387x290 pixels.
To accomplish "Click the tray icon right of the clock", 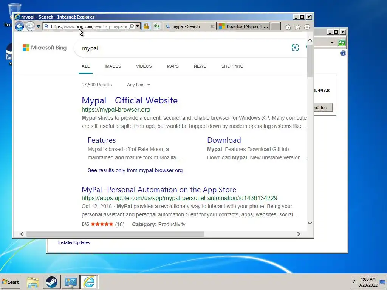I will pyautogui.click(x=382, y=282).
